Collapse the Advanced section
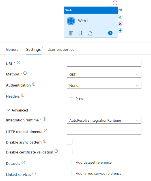Image resolution: width=151 pixels, height=181 pixels. [x=17, y=110]
